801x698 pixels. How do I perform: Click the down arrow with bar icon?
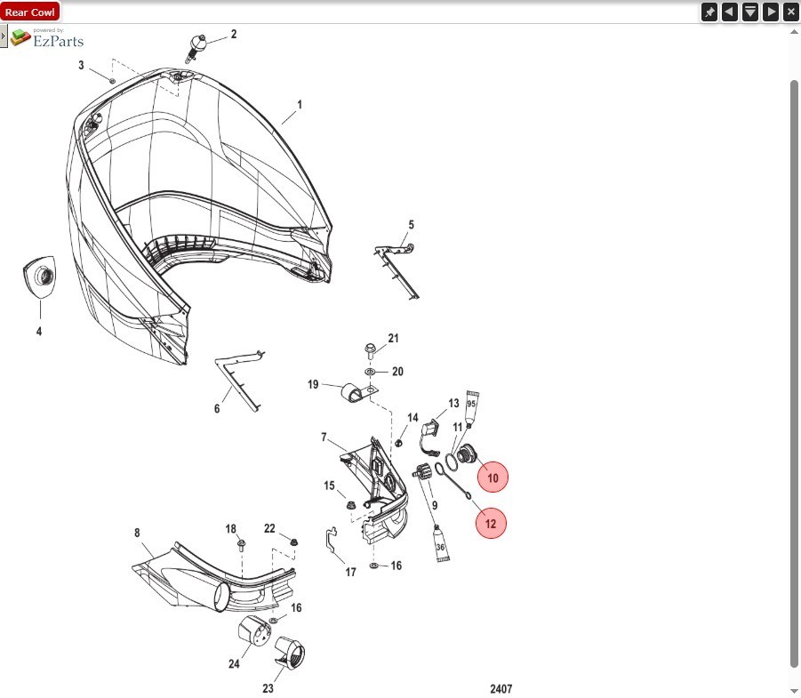click(x=749, y=12)
